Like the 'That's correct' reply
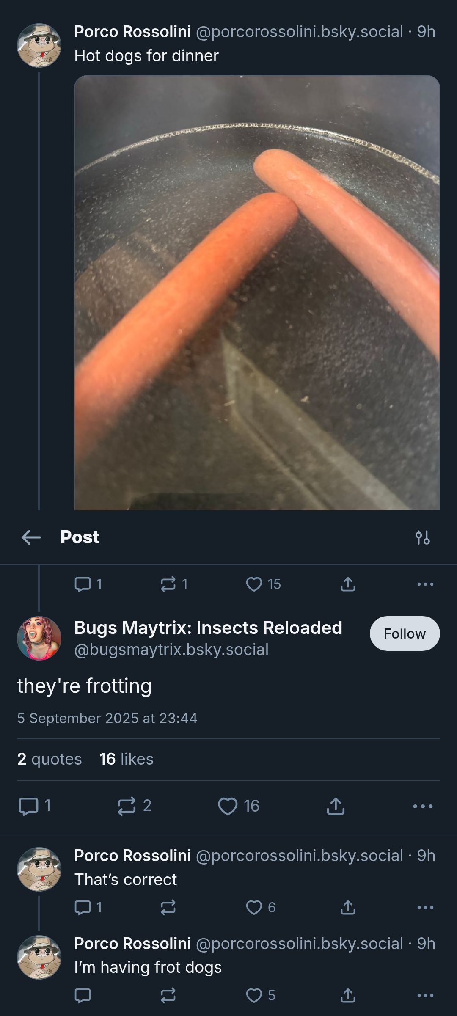This screenshot has width=457, height=1016. [x=261, y=908]
